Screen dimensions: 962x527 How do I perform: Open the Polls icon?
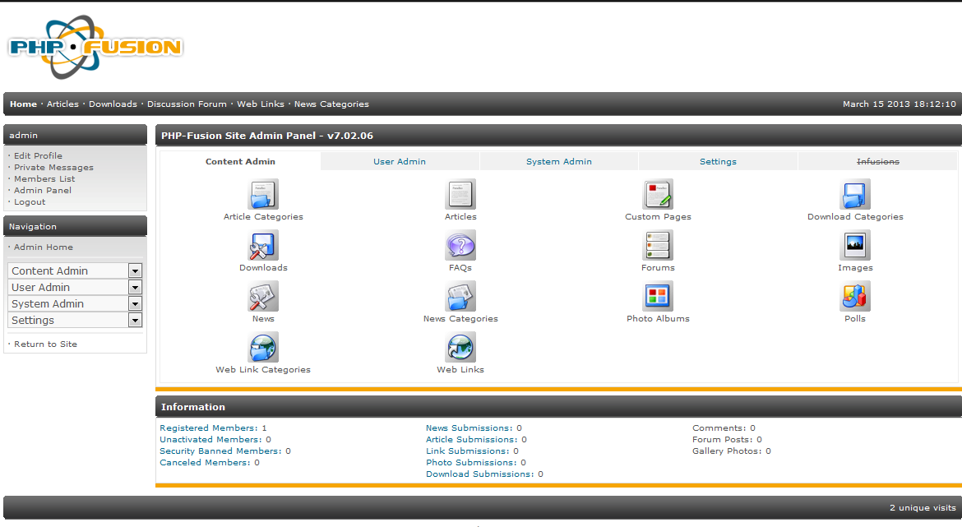pos(855,296)
